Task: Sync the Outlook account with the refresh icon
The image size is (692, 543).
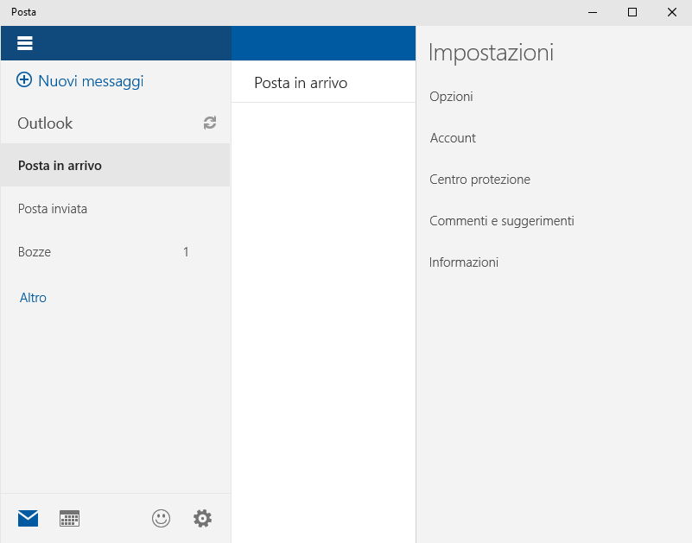Action: coord(210,123)
